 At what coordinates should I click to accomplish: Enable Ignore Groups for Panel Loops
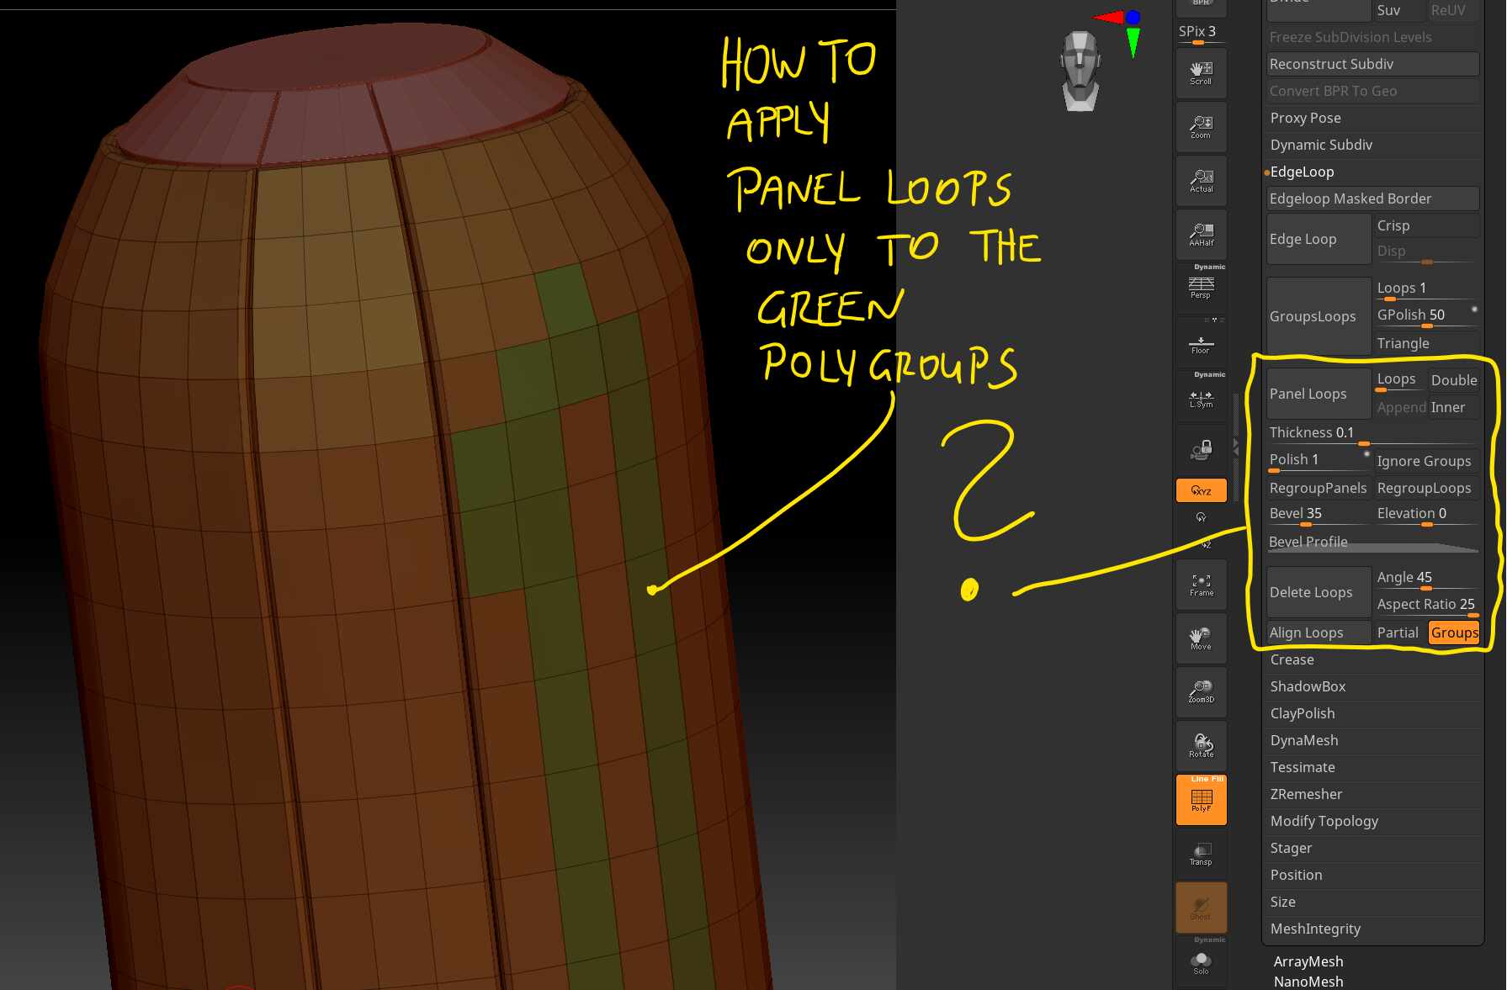pyautogui.click(x=1425, y=461)
